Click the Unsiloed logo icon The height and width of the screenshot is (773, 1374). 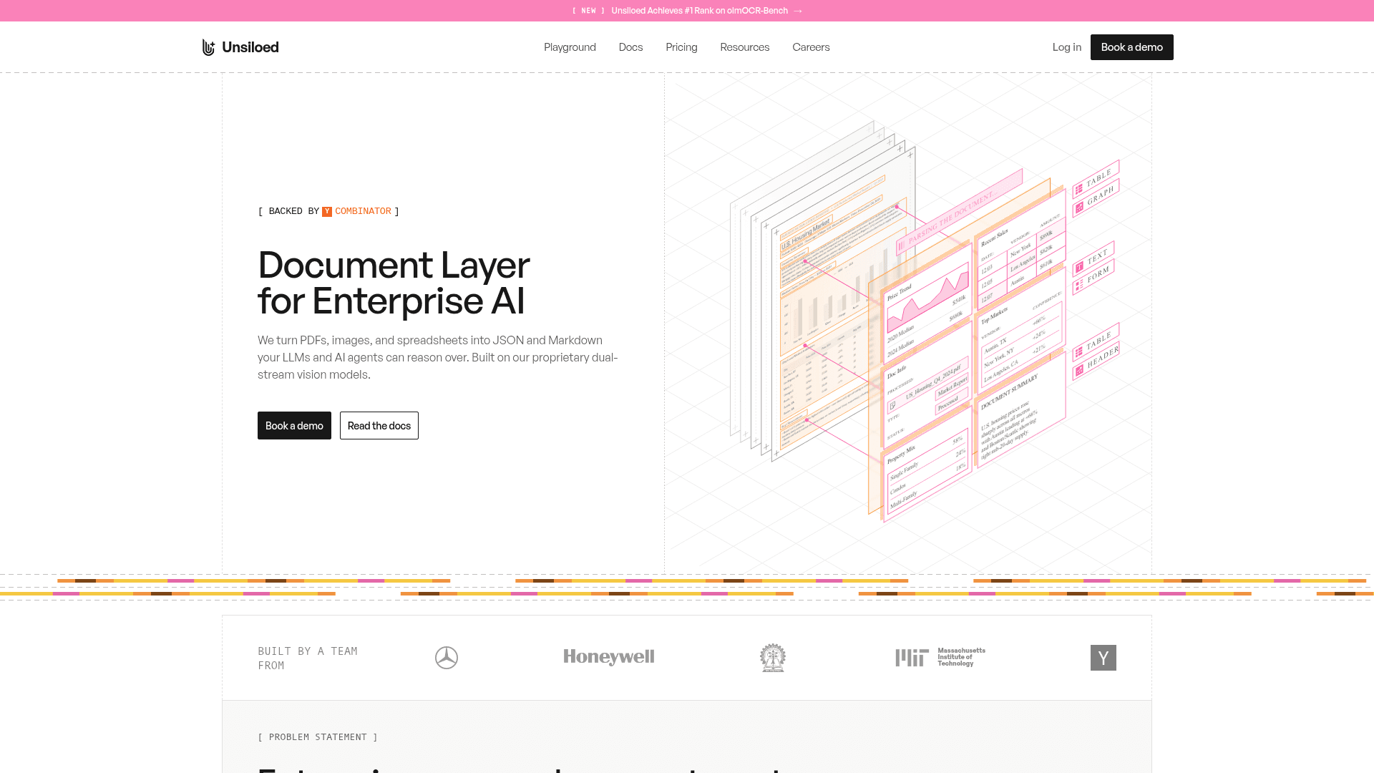pyautogui.click(x=208, y=47)
